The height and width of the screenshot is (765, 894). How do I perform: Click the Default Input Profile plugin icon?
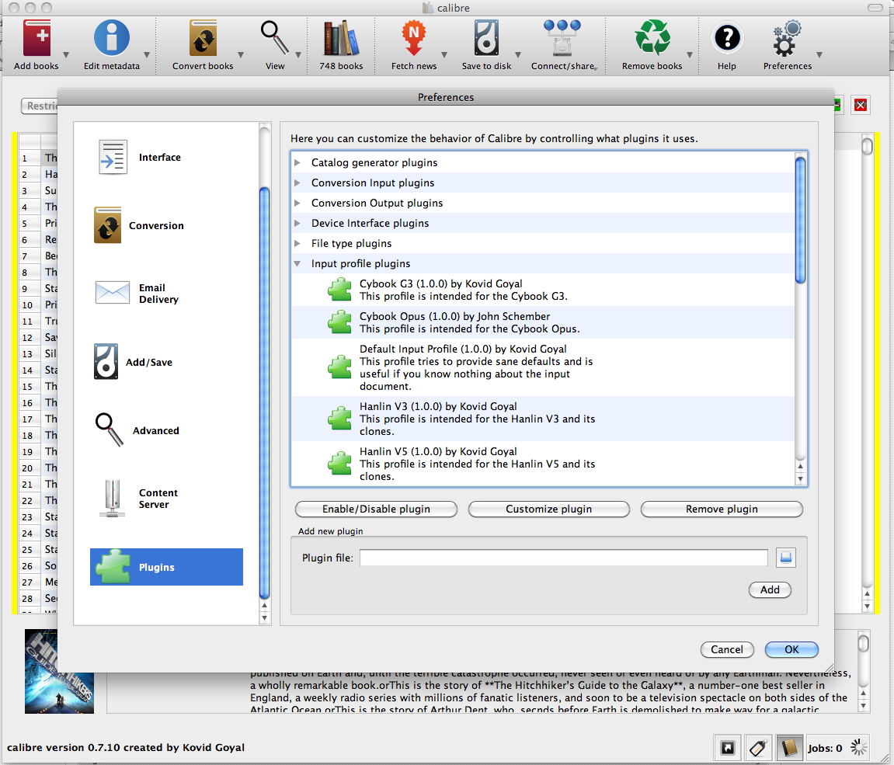339,367
